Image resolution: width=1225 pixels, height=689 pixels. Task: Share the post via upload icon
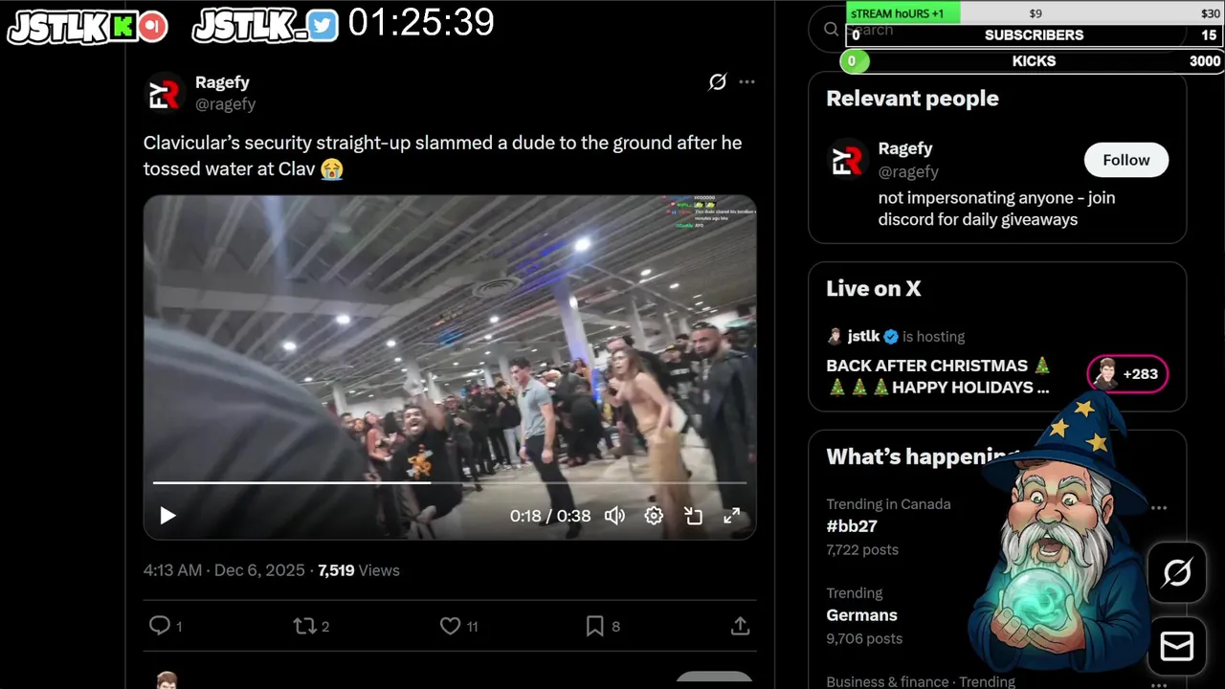[x=740, y=626]
